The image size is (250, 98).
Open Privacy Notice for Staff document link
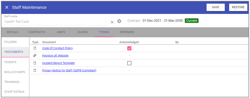pos(69,71)
